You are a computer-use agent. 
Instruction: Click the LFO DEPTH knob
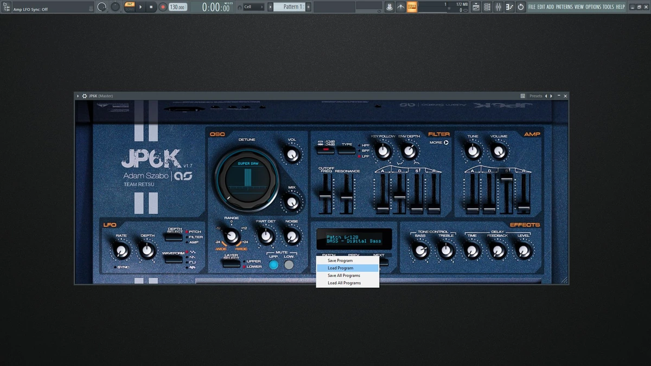[147, 251]
